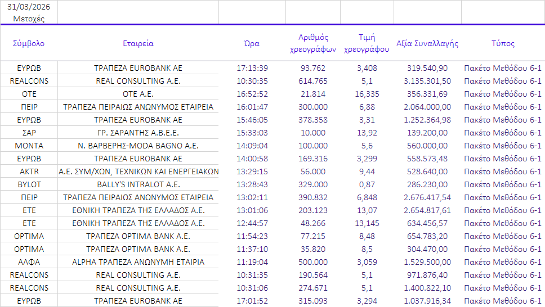Select company Α.Ε. ΣΥΜ/ΧΩΝ, ΤΕΧΝΙΚΩΝ ΚΑΙ ΕΝΕΡΓΕΙΑΚΩΝ
The height and width of the screenshot is (307, 545).
click(x=139, y=171)
